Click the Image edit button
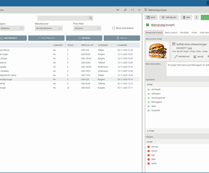This screenshot has height=173, width=209. (x=199, y=57)
